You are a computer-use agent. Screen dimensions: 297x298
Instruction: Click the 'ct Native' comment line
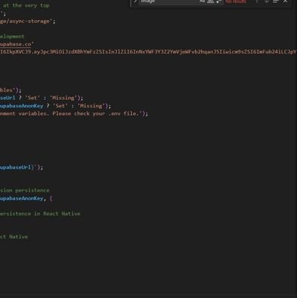[14, 237]
